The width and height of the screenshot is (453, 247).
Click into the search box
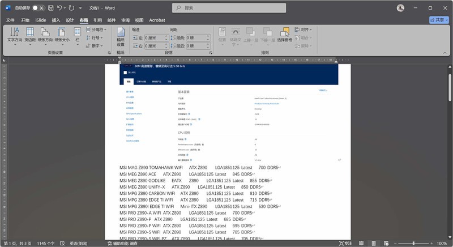coord(229,8)
